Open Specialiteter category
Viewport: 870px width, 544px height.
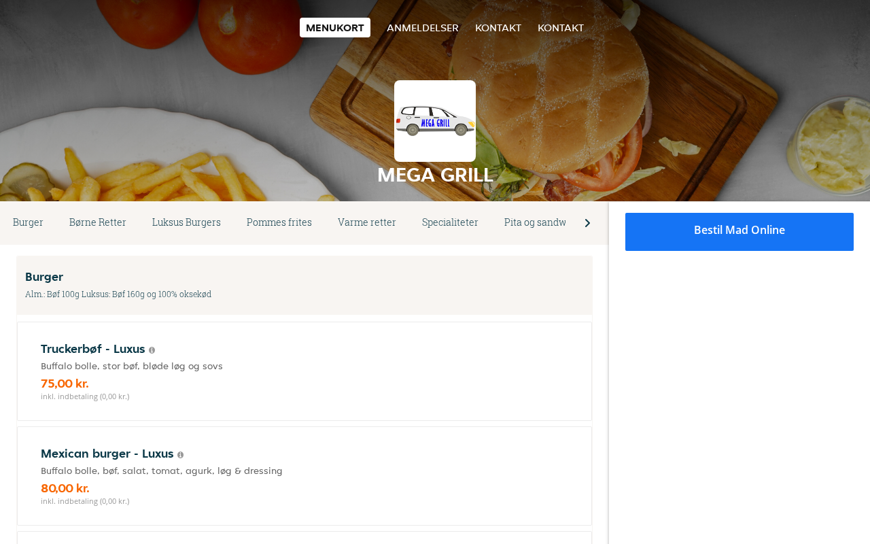[x=450, y=222]
